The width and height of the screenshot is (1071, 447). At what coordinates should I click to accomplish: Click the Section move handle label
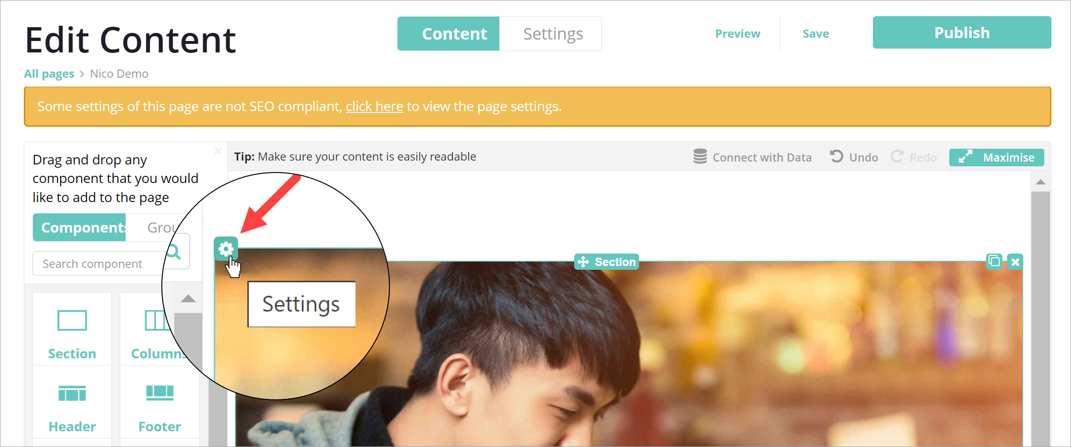(606, 262)
